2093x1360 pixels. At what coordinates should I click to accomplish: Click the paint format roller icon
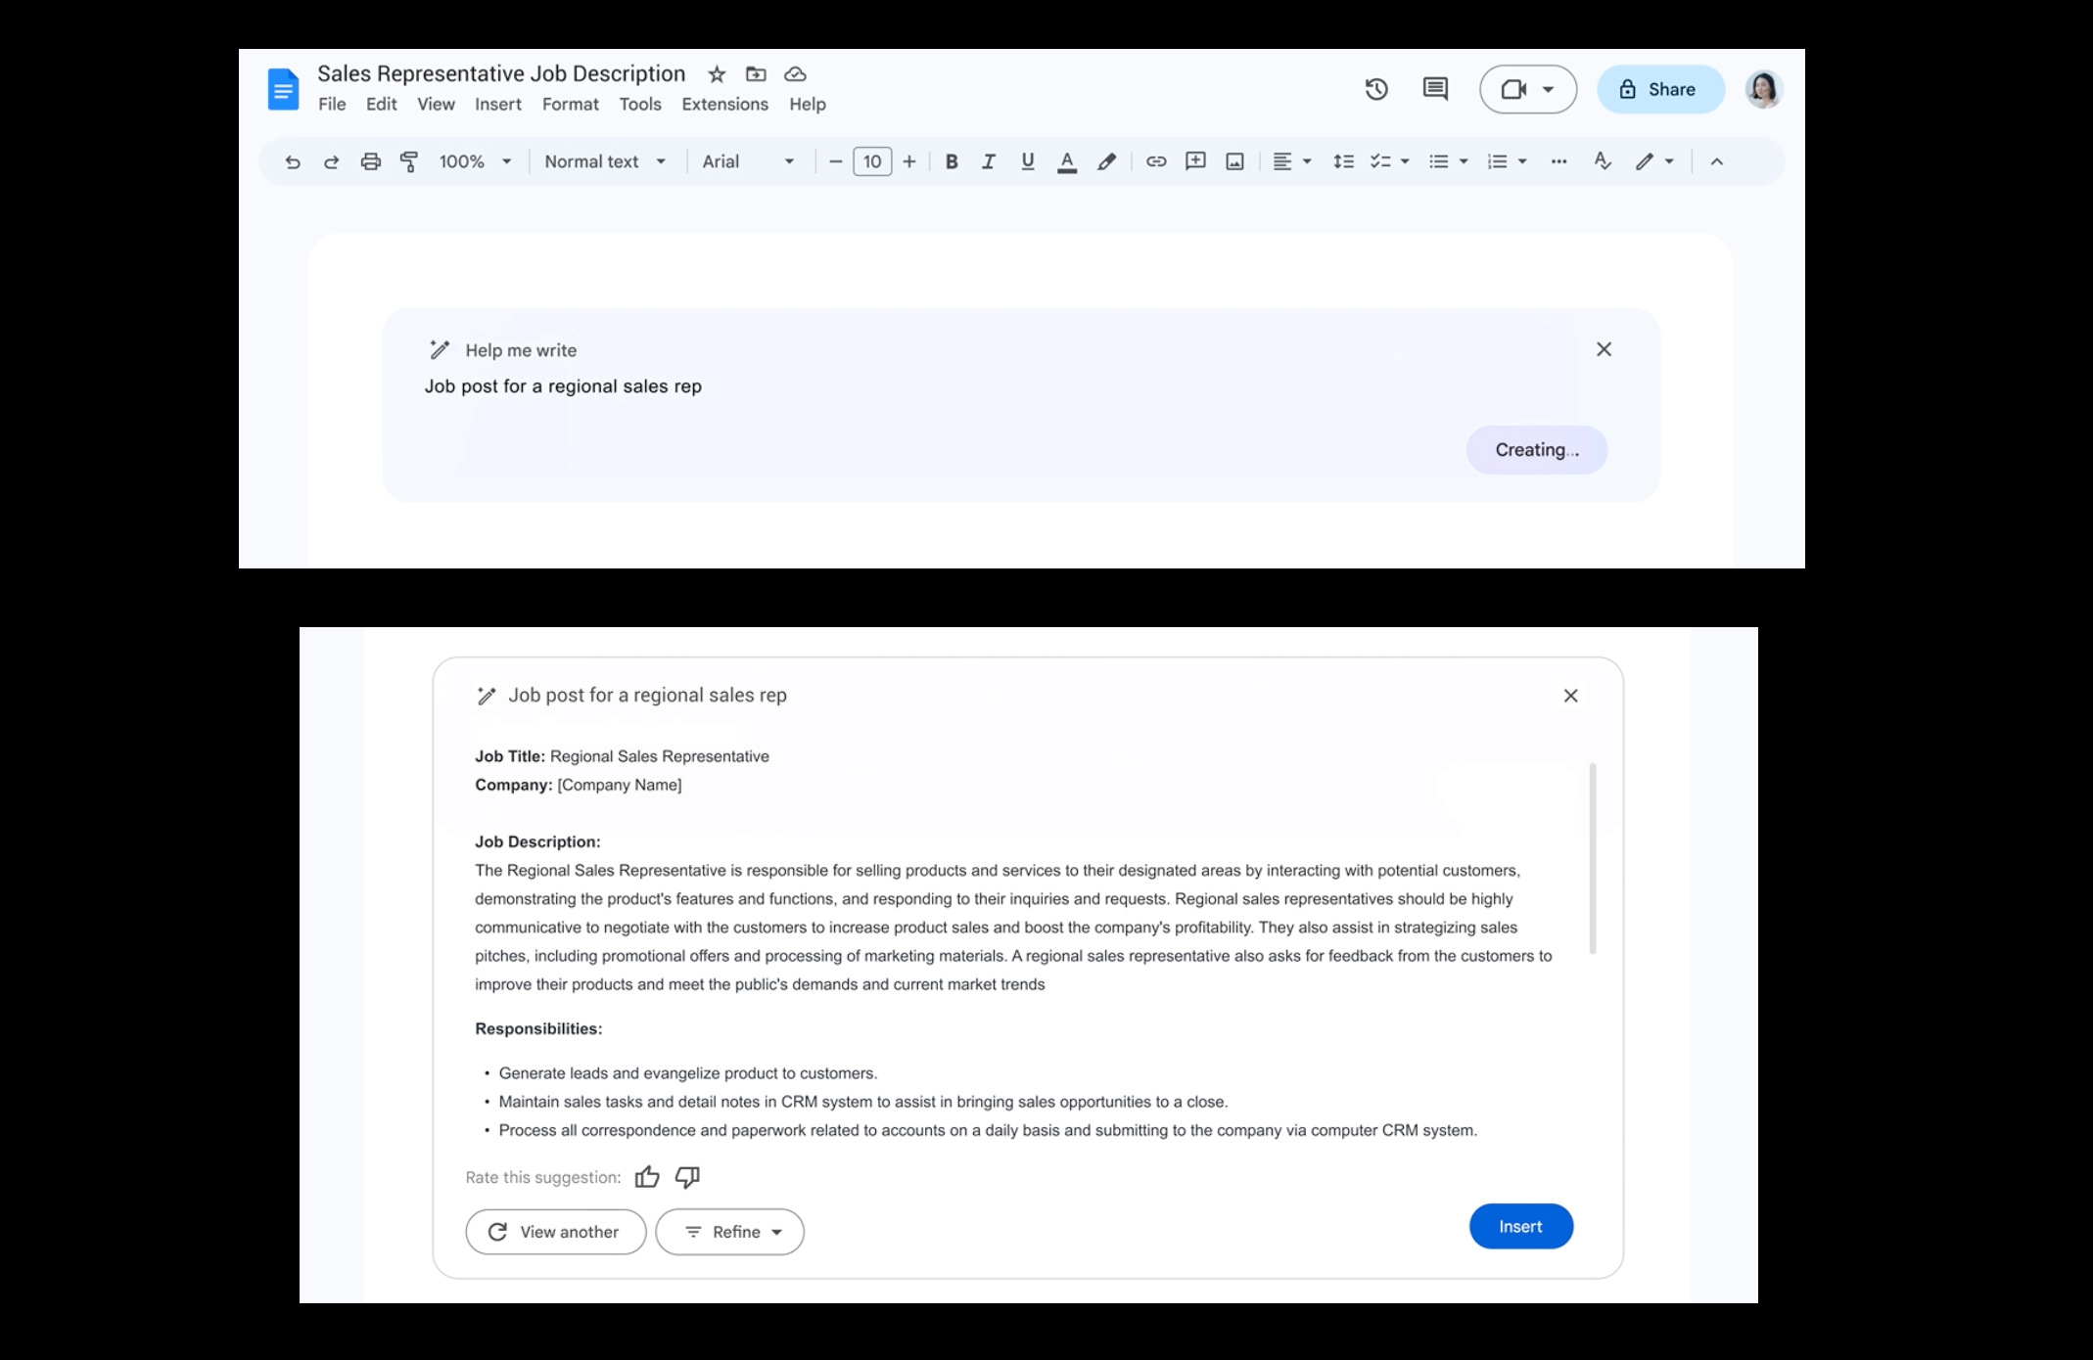click(409, 162)
